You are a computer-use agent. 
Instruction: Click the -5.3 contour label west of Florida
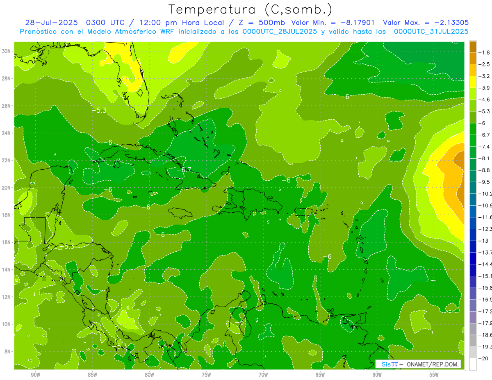coord(99,110)
